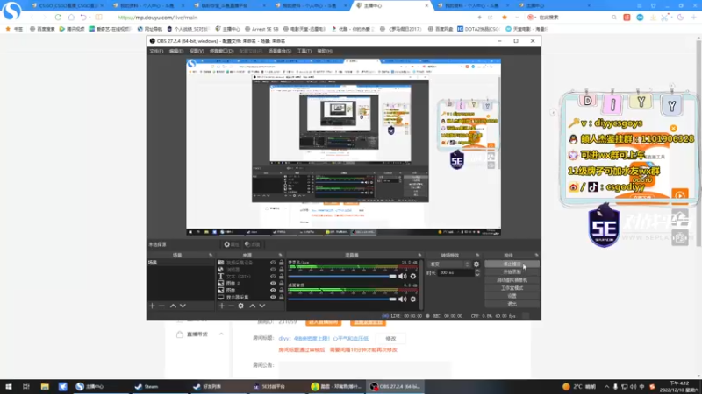The width and height of the screenshot is (702, 394).
Task: Add a new source with plus icon
Action: click(x=222, y=306)
